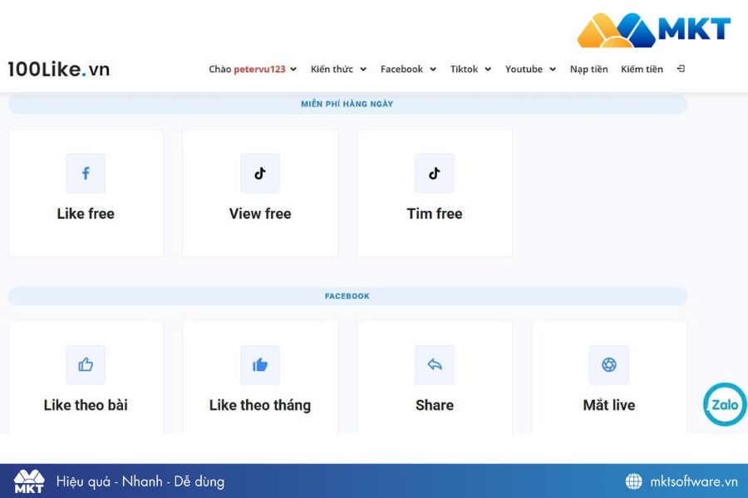Click the Facebook icon in Like free card
The width and height of the screenshot is (748, 498).
(86, 173)
